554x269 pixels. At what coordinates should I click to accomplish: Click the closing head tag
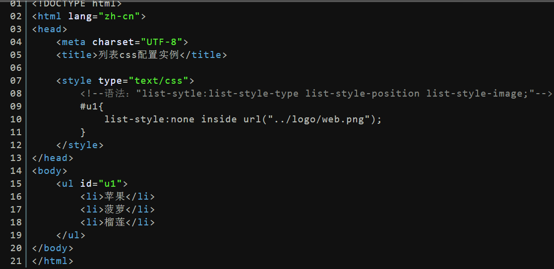click(53, 158)
